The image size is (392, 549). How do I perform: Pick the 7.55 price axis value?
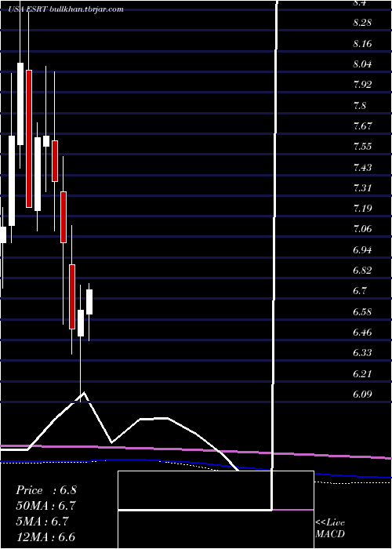[x=362, y=147]
